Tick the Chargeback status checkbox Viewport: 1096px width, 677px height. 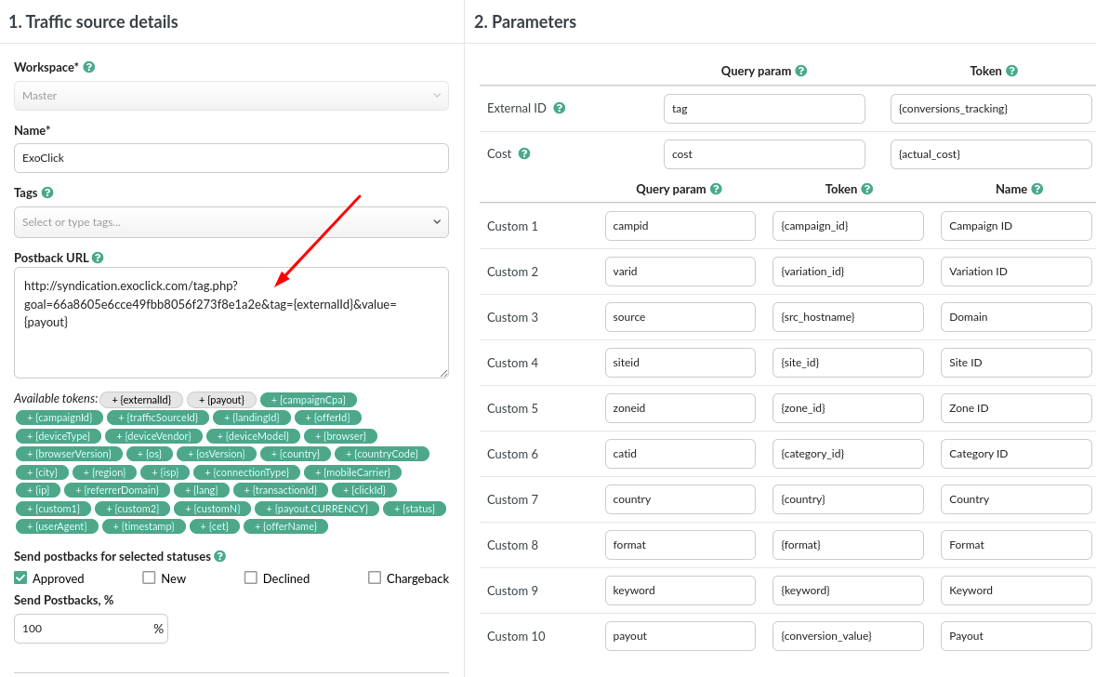(374, 577)
